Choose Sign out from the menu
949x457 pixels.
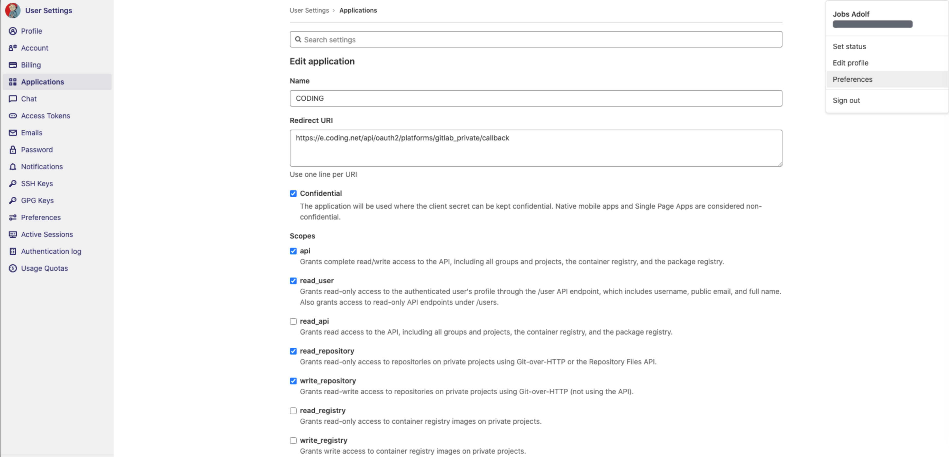pos(846,100)
